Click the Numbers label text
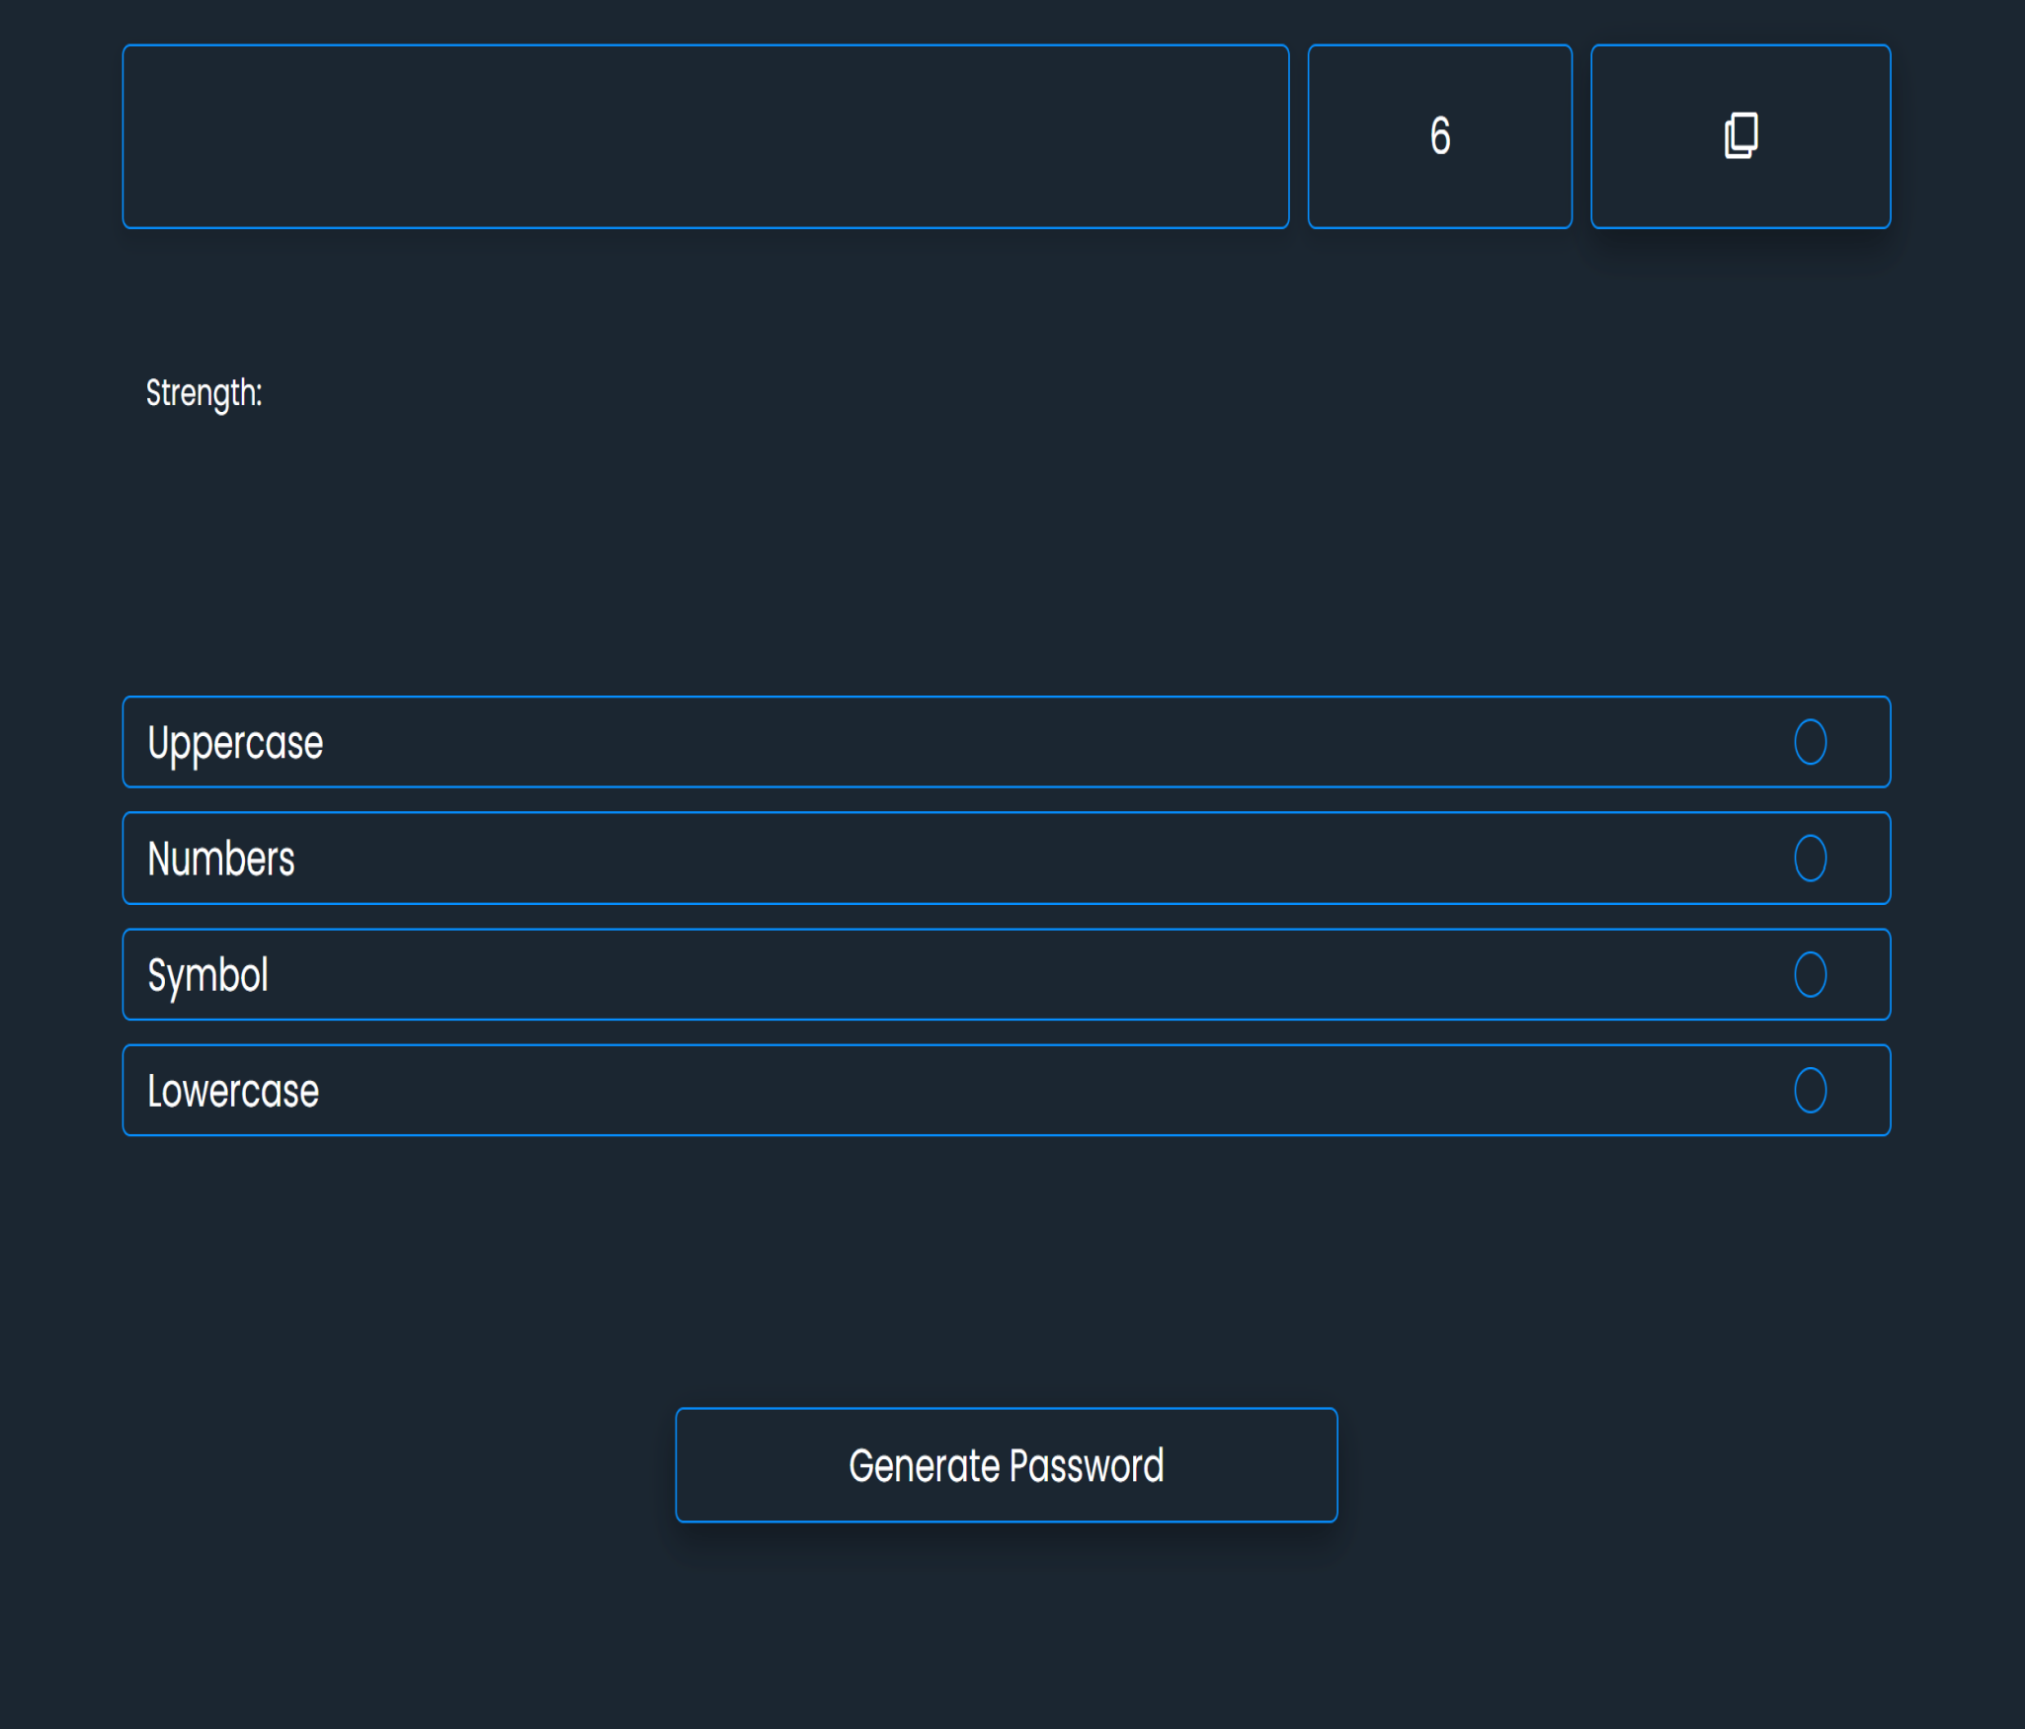This screenshot has height=1729, width=2025. pyautogui.click(x=221, y=859)
